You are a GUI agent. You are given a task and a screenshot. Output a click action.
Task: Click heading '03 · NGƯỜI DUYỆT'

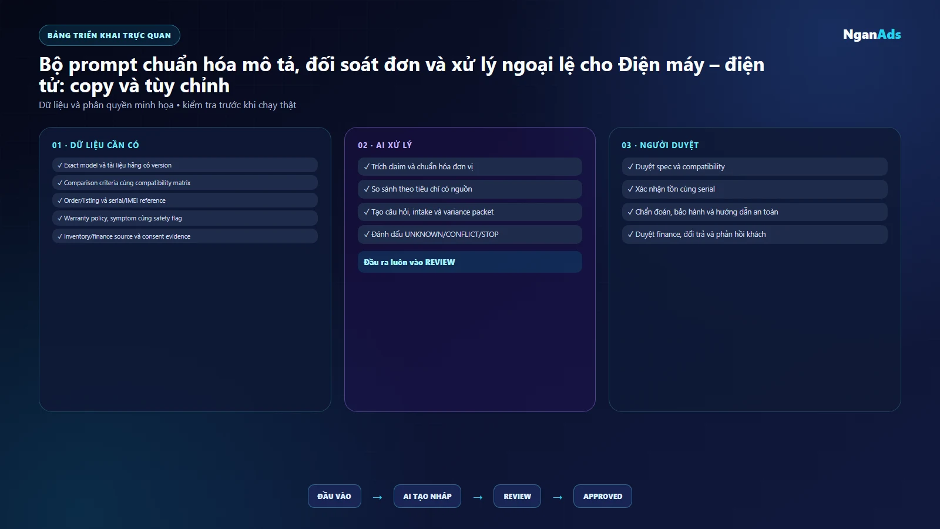click(660, 145)
